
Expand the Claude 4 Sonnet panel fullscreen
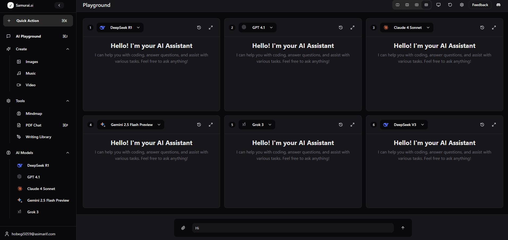click(494, 28)
